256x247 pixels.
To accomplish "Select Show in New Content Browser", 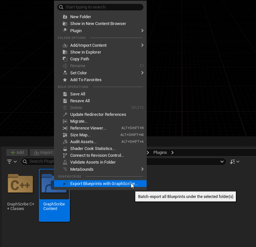I will pyautogui.click(x=100, y=24).
